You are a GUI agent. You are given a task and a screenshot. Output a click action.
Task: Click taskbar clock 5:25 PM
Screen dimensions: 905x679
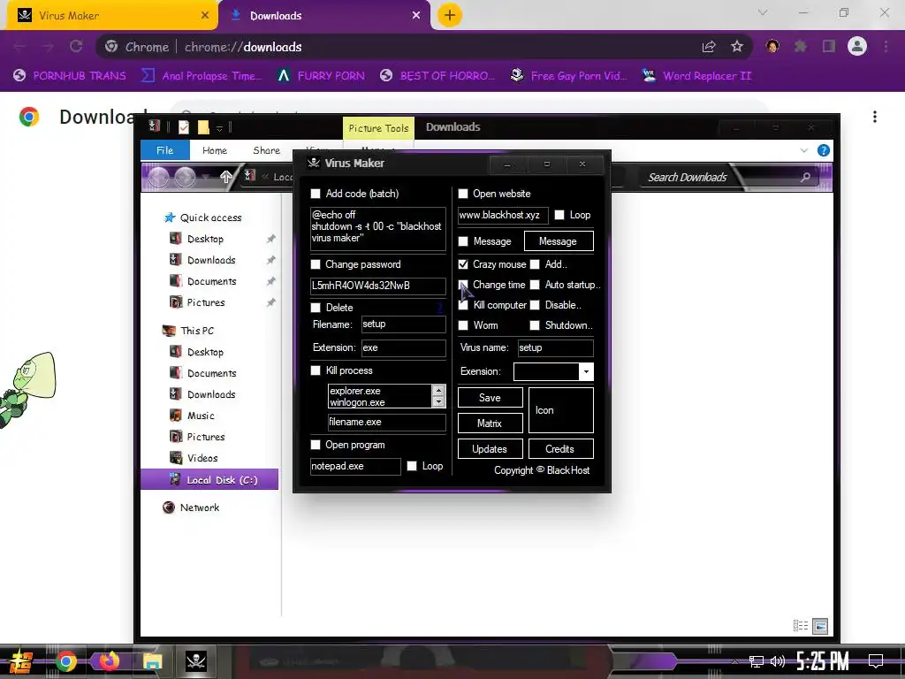point(822,661)
